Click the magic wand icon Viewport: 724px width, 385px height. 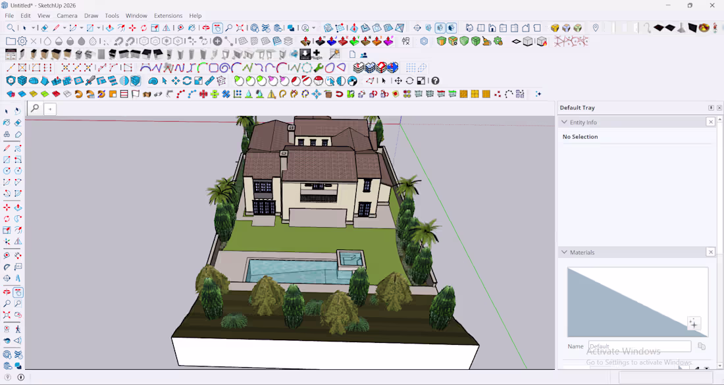tap(335, 55)
